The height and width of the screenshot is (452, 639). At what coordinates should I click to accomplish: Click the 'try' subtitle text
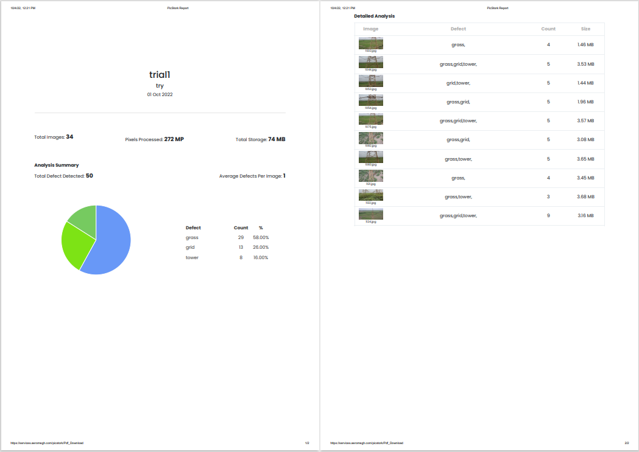coord(160,86)
